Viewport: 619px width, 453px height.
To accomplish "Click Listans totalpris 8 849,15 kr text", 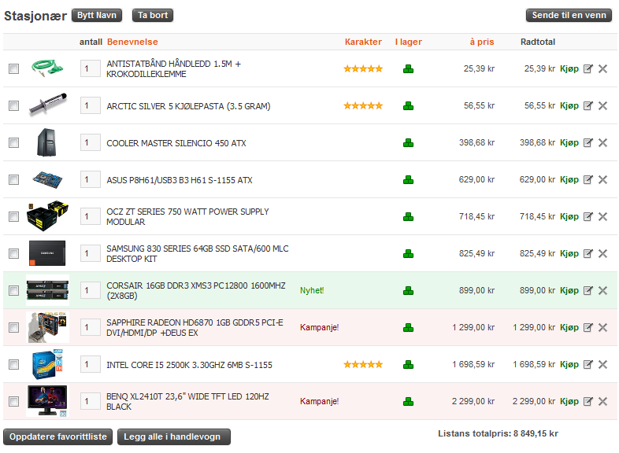I will (498, 433).
